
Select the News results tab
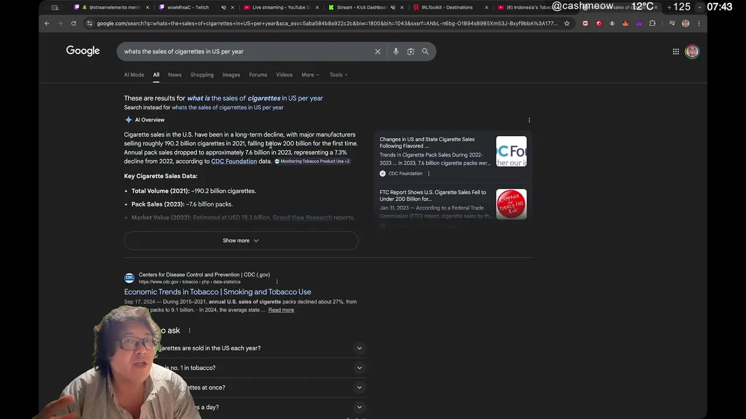175,74
